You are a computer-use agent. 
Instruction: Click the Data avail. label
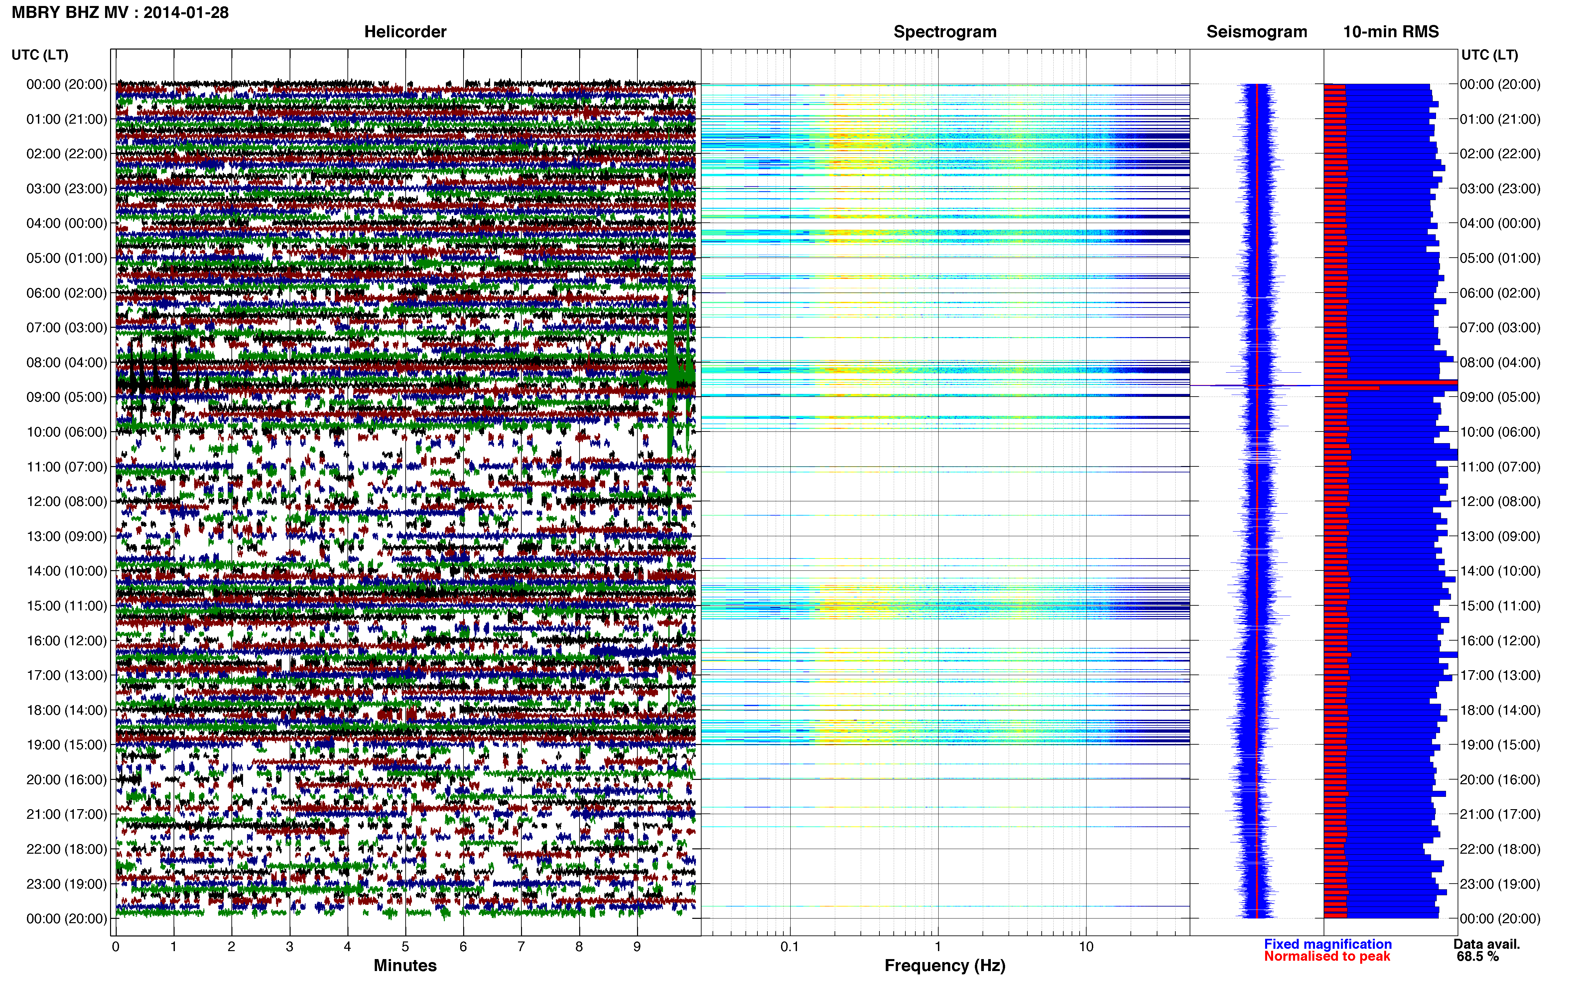pos(1487,944)
